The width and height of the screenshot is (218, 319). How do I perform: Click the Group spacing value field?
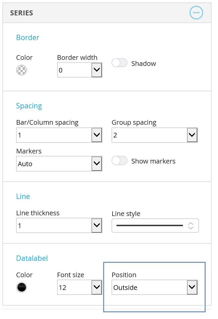150,135
